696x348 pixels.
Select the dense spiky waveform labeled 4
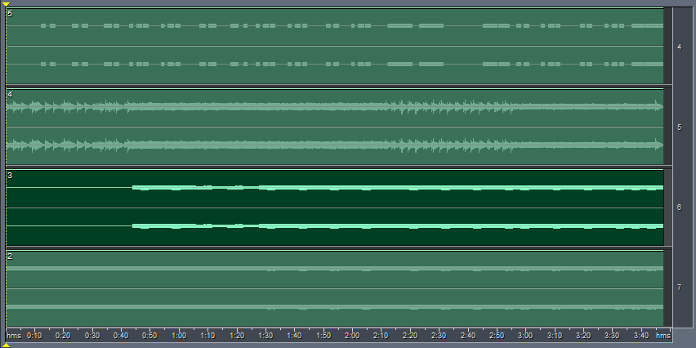pyautogui.click(x=335, y=127)
